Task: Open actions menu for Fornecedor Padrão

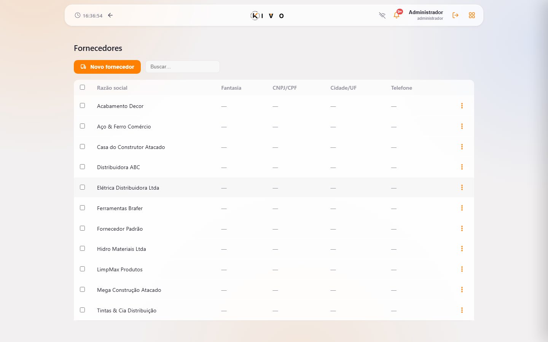Action: pyautogui.click(x=462, y=228)
